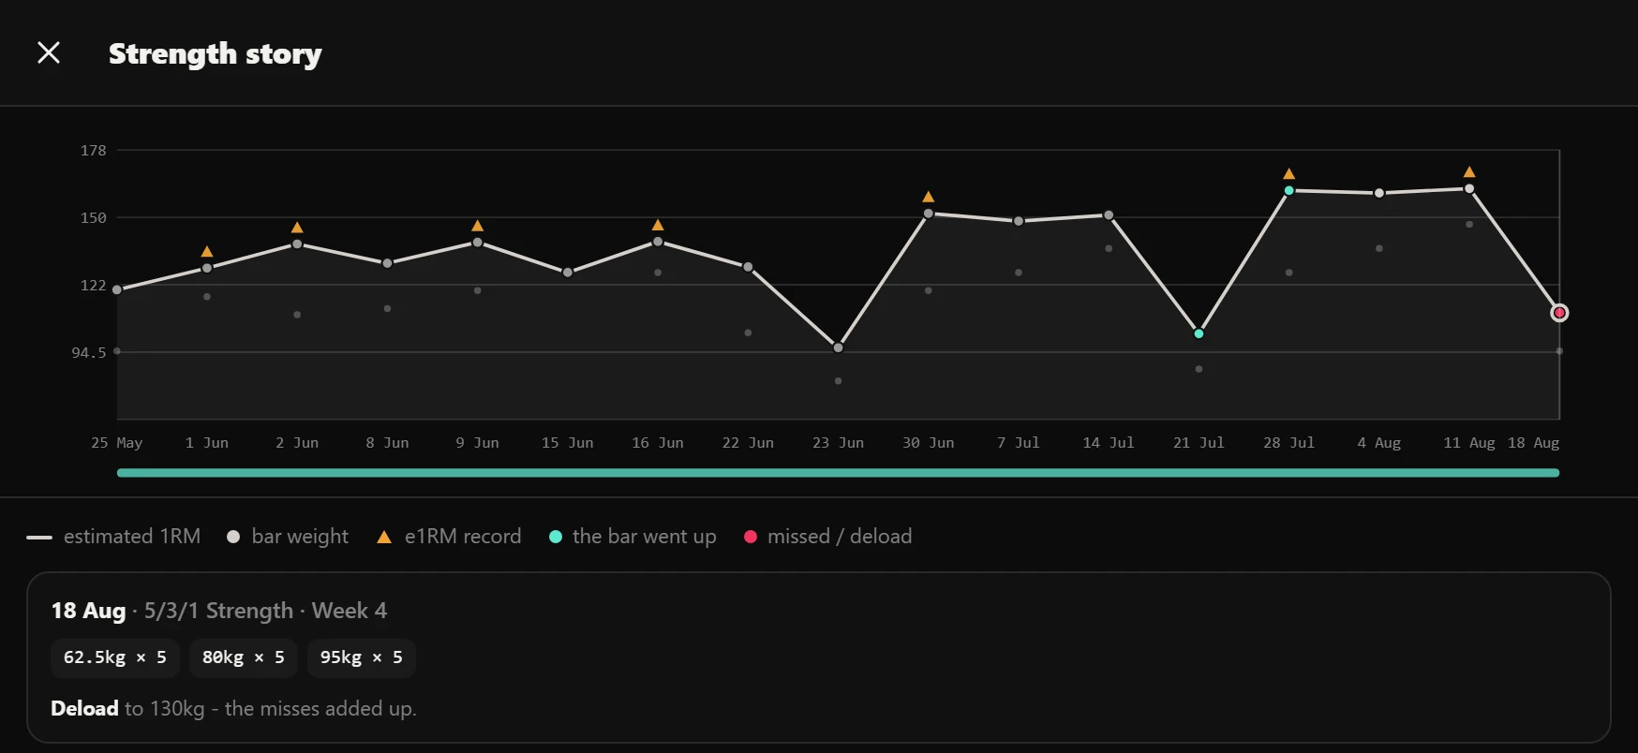The height and width of the screenshot is (753, 1638).
Task: Click the bar weight dot for 23 Jun
Action: pos(838,381)
